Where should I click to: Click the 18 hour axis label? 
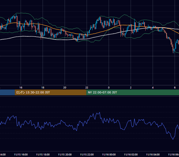(43, 88)
